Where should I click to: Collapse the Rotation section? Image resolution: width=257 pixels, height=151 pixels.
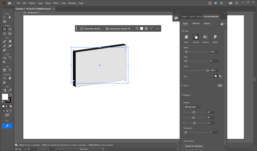pyautogui.click(x=182, y=95)
